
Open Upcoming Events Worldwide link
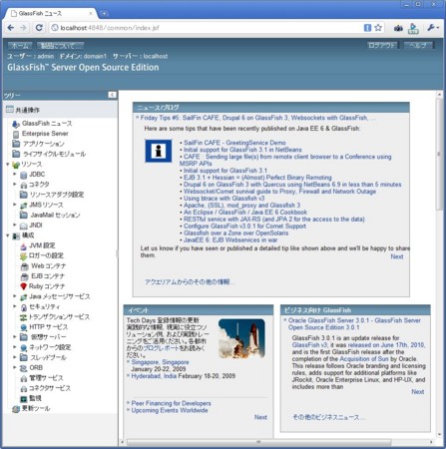[x=170, y=410]
